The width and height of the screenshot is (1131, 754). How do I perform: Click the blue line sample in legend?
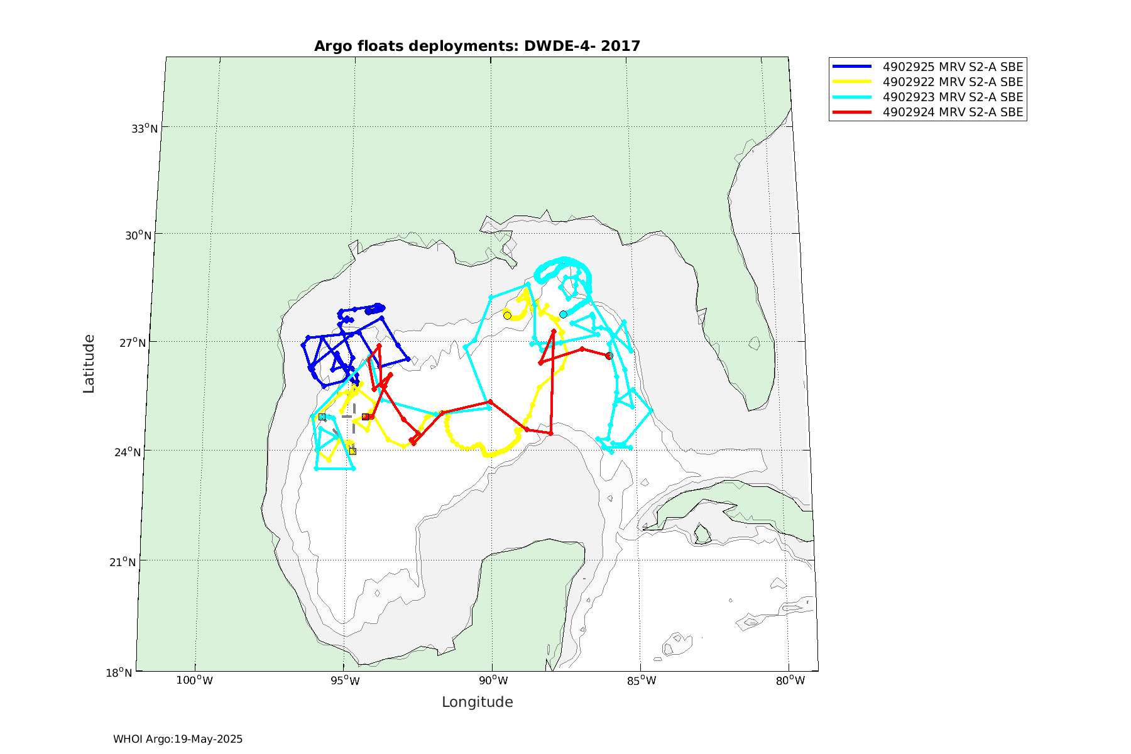(x=852, y=66)
